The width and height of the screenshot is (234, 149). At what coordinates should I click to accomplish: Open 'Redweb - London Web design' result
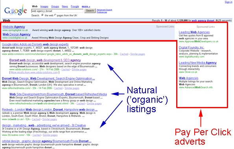(50, 110)
